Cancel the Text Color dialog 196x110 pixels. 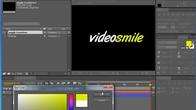(102, 101)
